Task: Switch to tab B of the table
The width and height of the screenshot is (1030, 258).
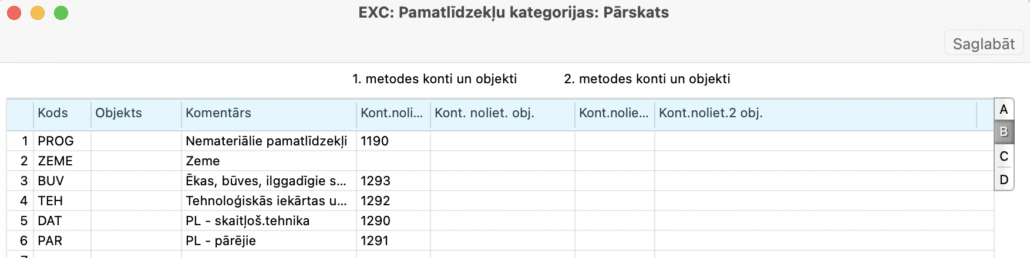Action: click(1004, 133)
